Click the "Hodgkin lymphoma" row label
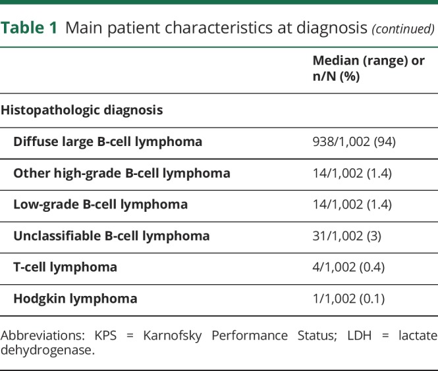This screenshot has width=438, height=371. [75, 299]
